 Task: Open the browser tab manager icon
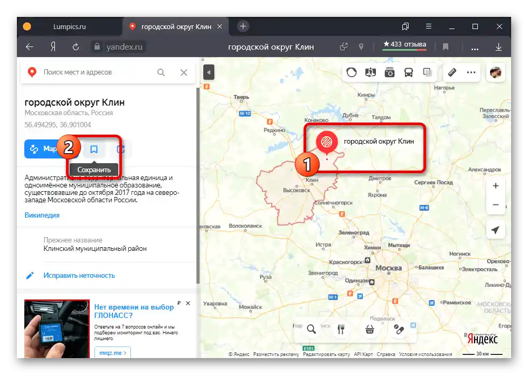click(x=406, y=26)
